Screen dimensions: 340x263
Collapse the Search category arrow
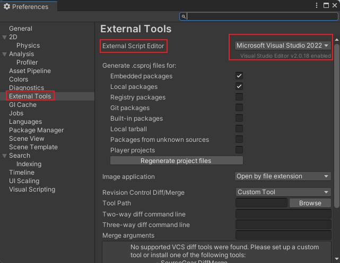pos(4,156)
